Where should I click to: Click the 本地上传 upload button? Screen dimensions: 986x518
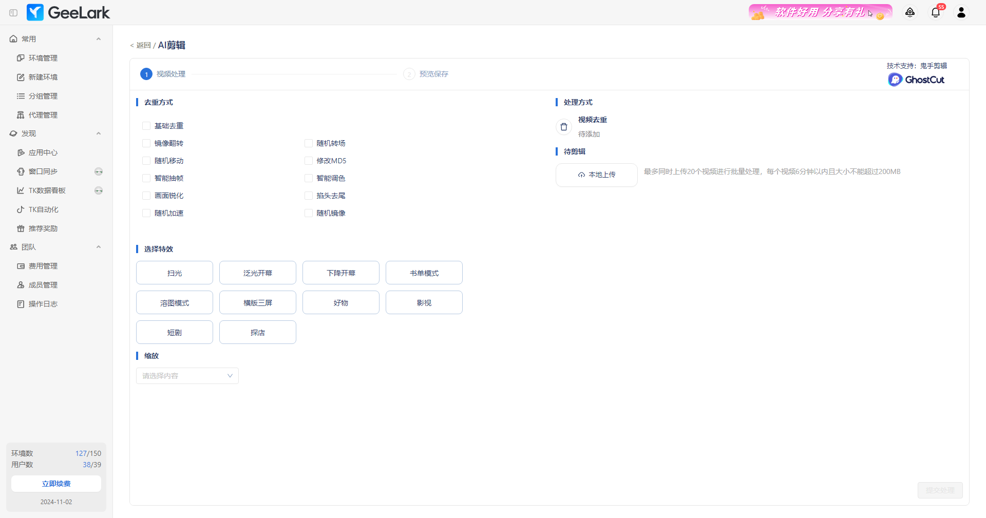pyautogui.click(x=596, y=175)
